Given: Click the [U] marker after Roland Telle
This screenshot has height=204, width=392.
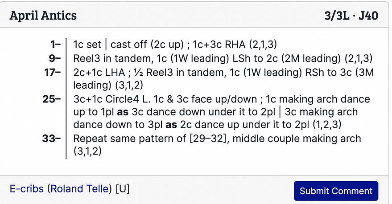Looking at the screenshot, I should point(122,189).
